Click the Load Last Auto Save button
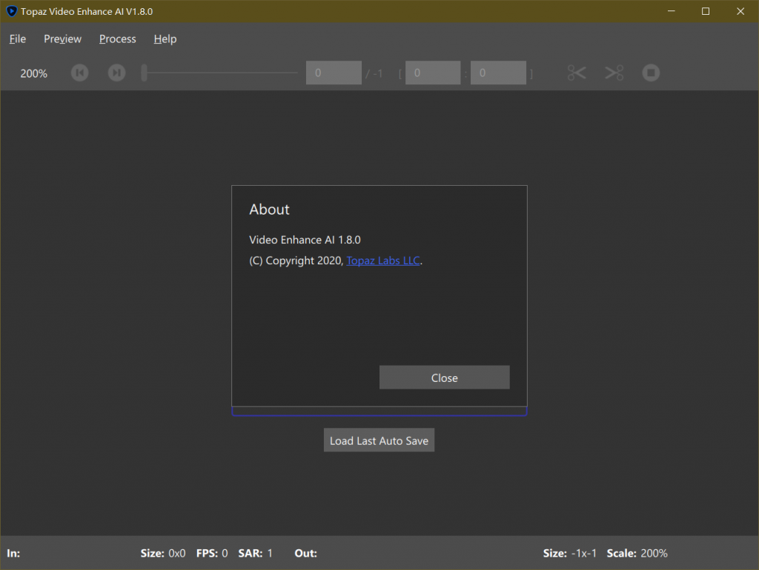The width and height of the screenshot is (759, 570). [379, 440]
